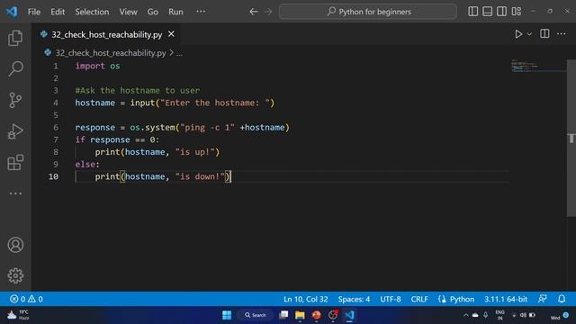
Task: Go forward with navigation arrow
Action: tap(268, 12)
